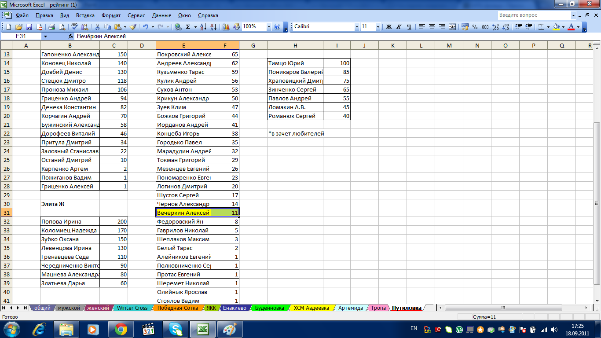601x338 pixels.
Task: Switch to the Winter Cross sheet tab
Action: click(132, 308)
